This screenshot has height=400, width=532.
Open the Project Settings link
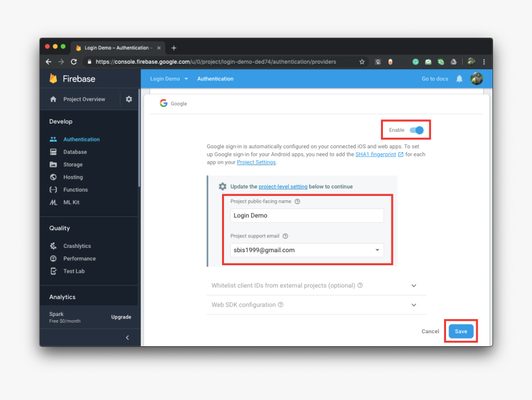pos(256,162)
